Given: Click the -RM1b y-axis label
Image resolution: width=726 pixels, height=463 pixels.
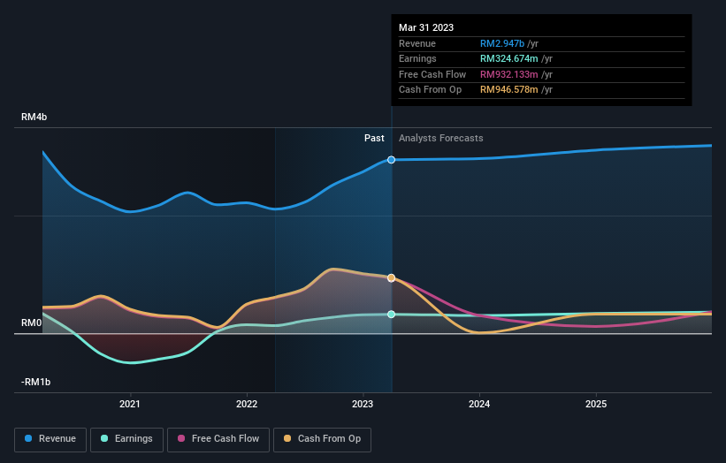Looking at the screenshot, I should coord(35,382).
